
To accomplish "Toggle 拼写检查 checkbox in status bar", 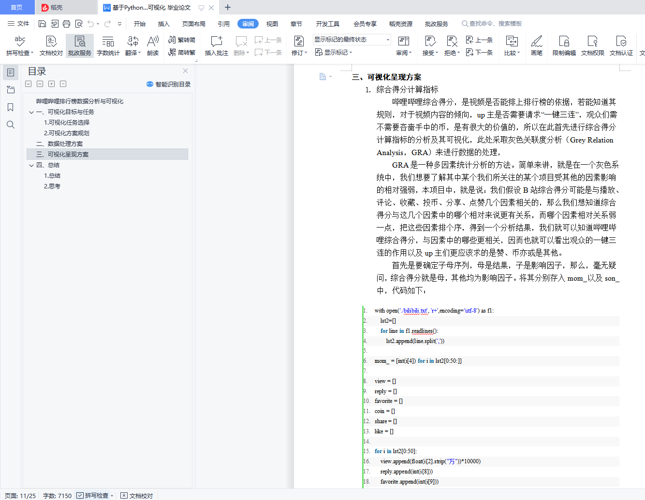I will tap(80, 496).
